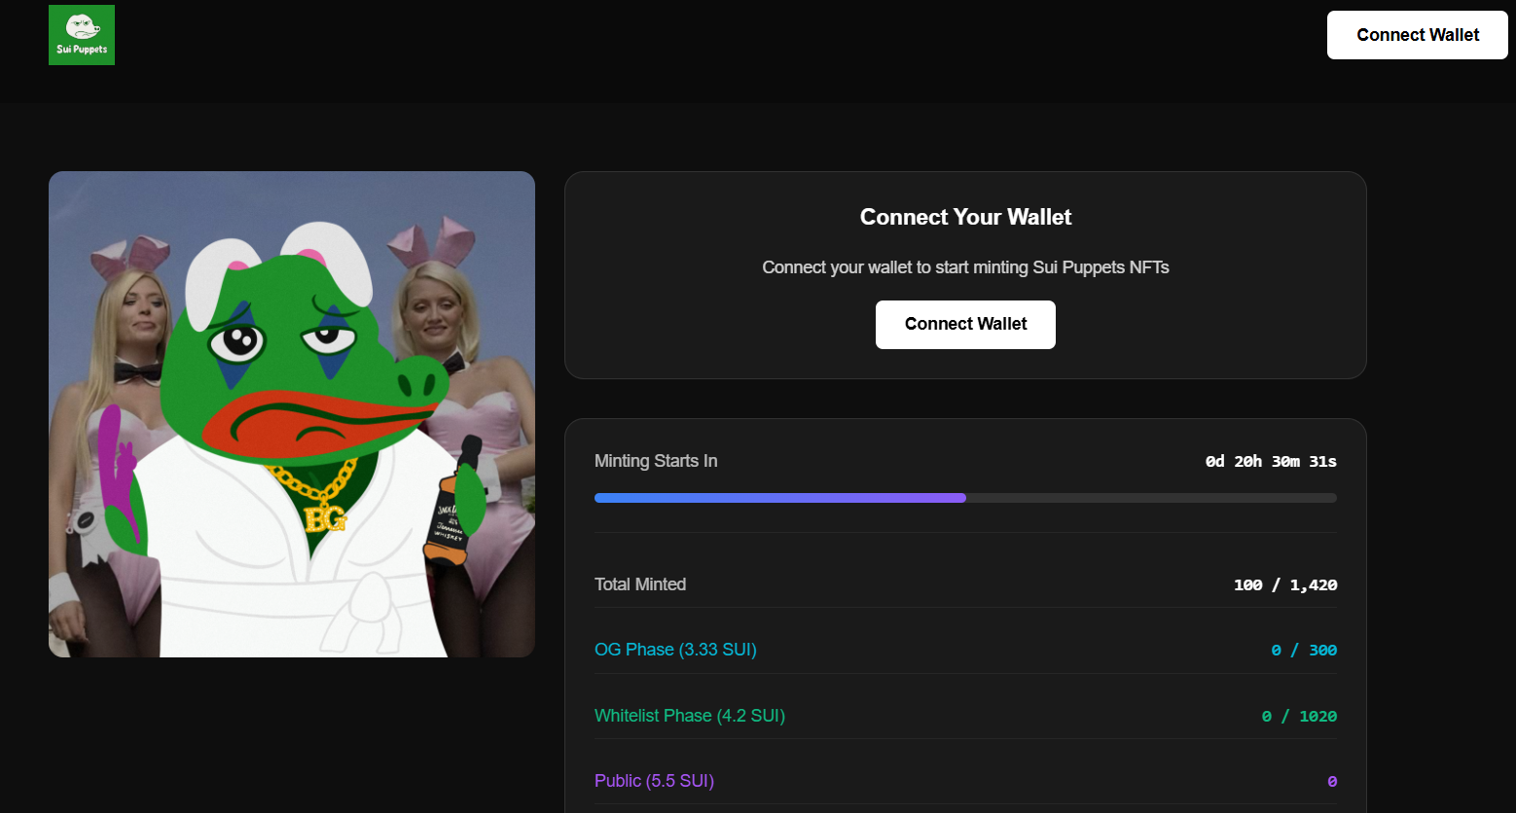
Task: Click the Sui Puppets logo
Action: click(x=82, y=35)
